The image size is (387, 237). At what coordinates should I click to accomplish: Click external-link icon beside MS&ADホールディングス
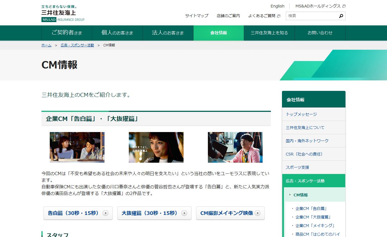pos(344,6)
